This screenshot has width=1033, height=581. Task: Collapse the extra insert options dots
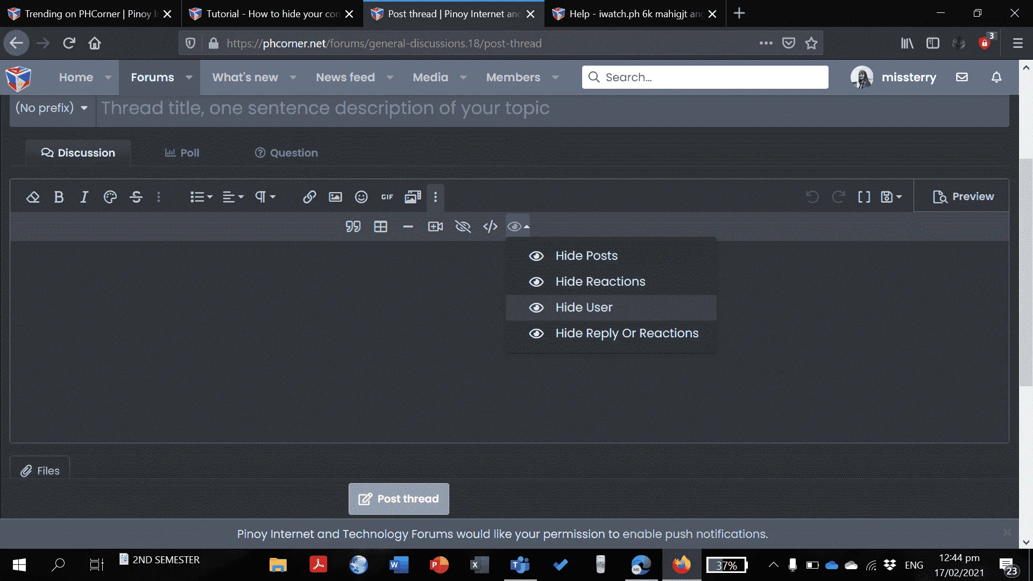click(436, 197)
